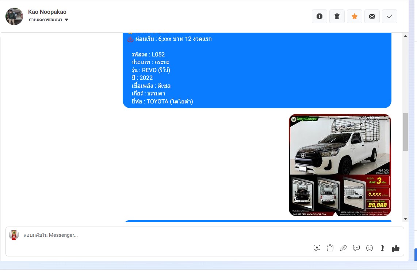Open saved replies starred bubble icon
Viewport: 417px width, 271px height.
317,248
